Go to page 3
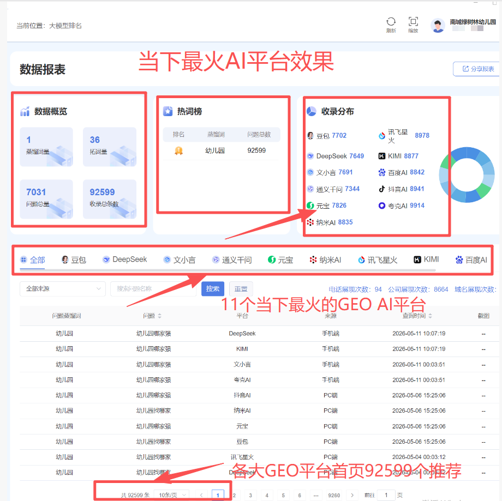502x501 pixels. [x=250, y=495]
